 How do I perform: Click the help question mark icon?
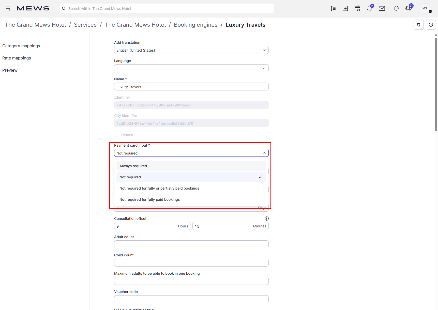[431, 25]
